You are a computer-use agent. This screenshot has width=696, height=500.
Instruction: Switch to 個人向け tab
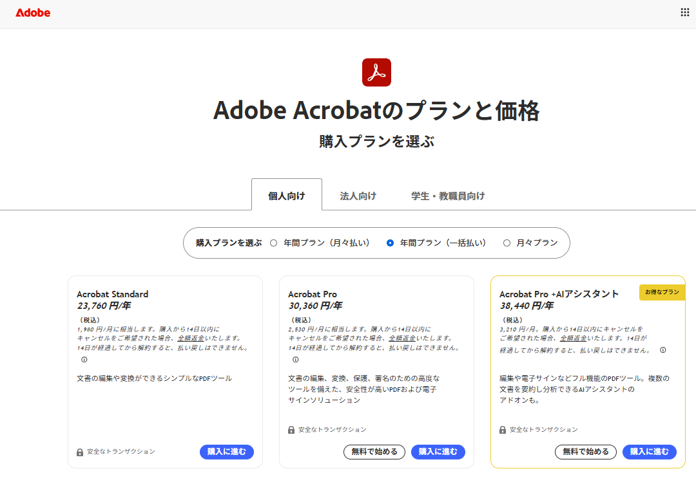(287, 195)
